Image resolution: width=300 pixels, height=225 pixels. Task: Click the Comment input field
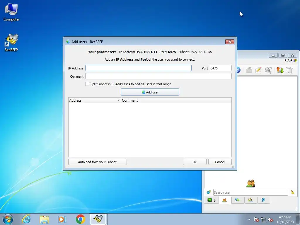click(158, 76)
